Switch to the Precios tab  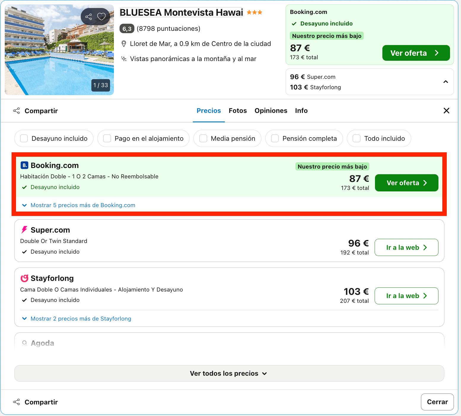pyautogui.click(x=209, y=111)
